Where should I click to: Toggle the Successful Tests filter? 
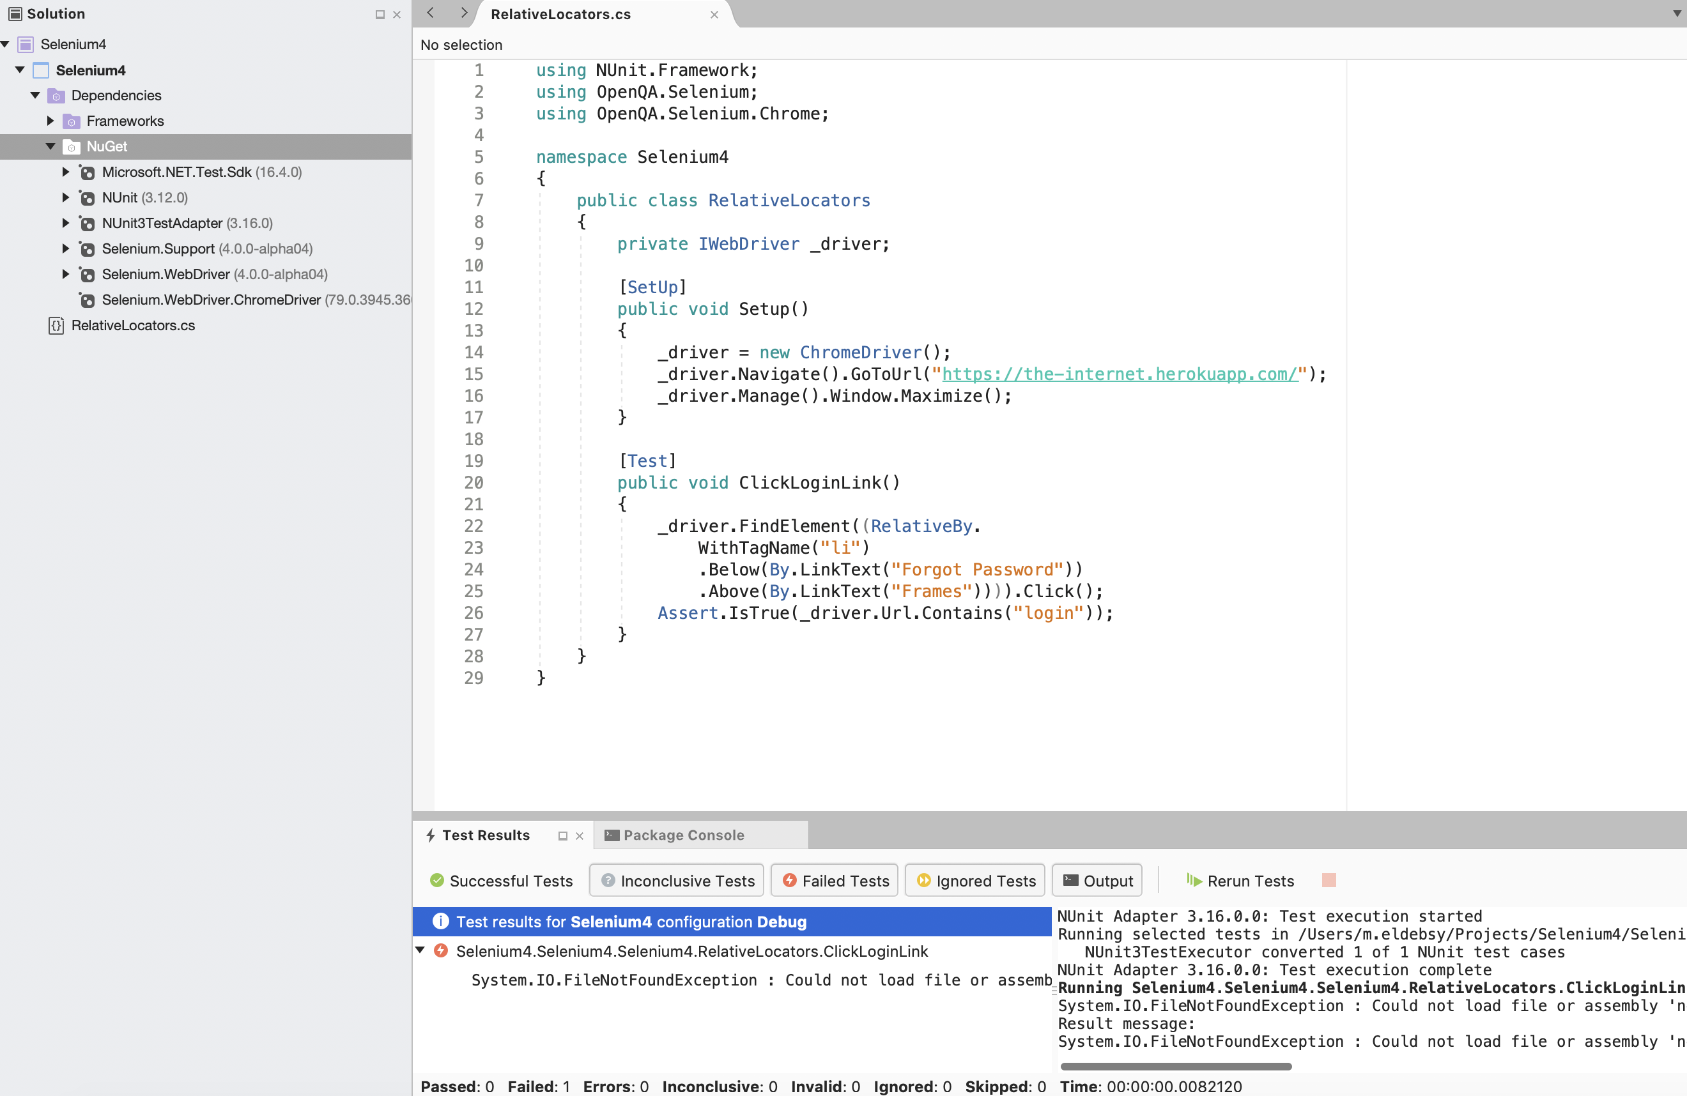(x=501, y=881)
